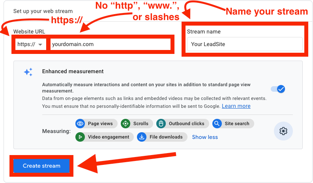Click the green Scrolls icon
313x183 pixels.
point(126,124)
